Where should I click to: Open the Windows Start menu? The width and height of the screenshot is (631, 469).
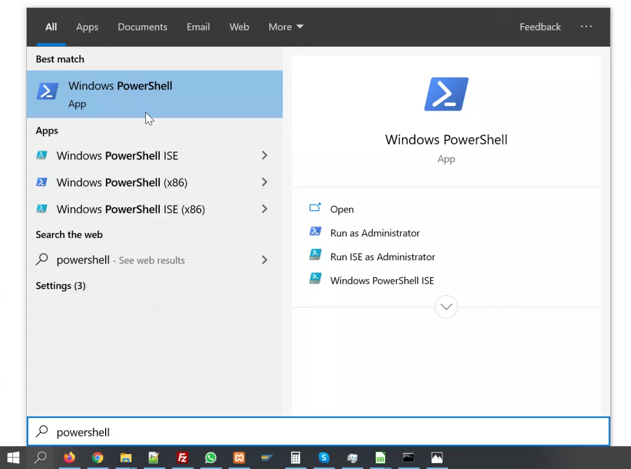(13, 457)
